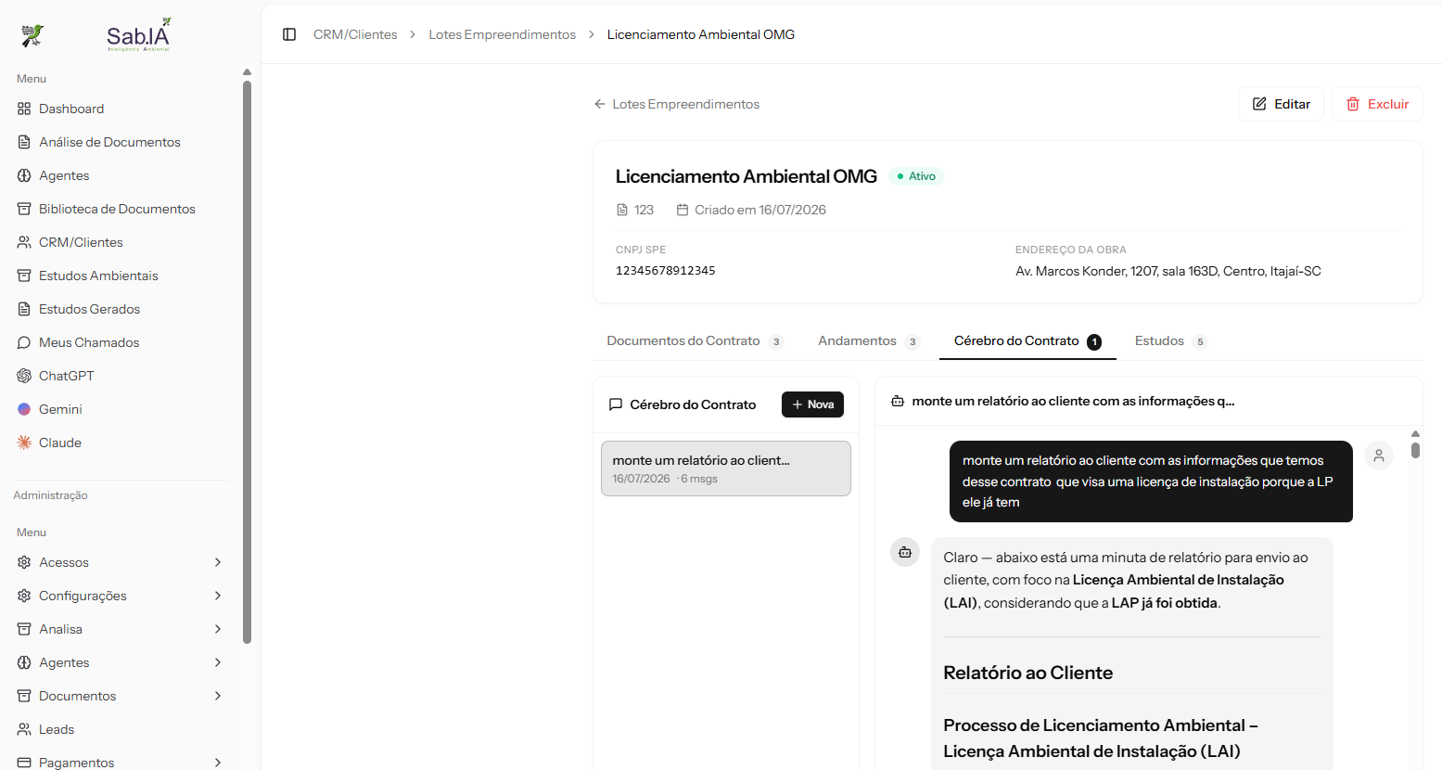Viewport: 1442px width, 770px height.
Task: Click the chat bubble icon by Cérebro do Contrato
Action: (x=616, y=404)
